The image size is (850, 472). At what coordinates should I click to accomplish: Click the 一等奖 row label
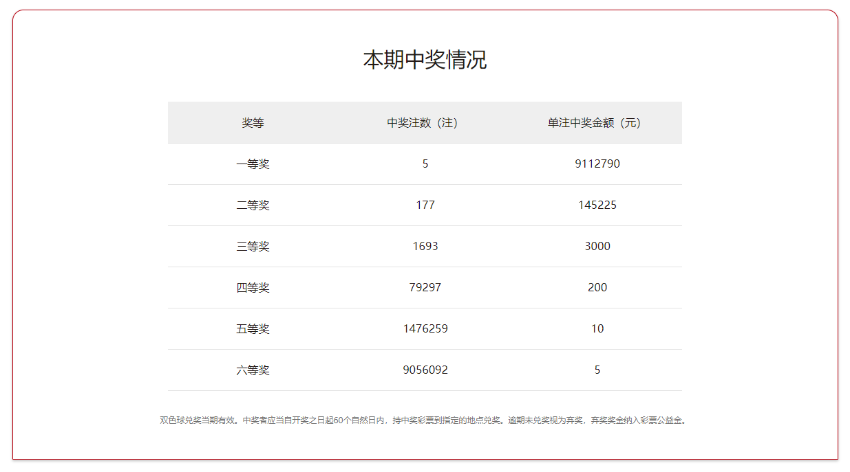coord(253,164)
